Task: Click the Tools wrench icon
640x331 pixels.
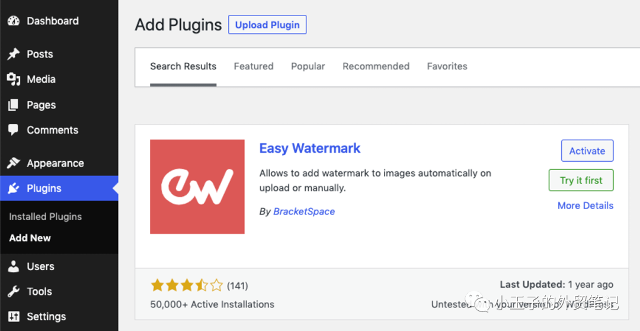Action: (14, 291)
